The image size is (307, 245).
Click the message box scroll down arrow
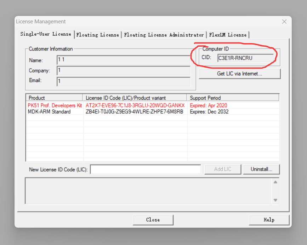(x=275, y=200)
